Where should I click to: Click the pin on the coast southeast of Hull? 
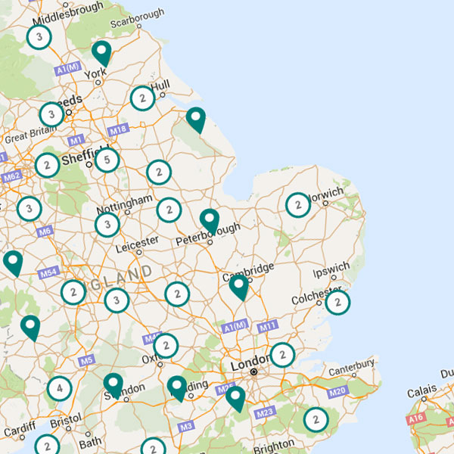point(196,120)
